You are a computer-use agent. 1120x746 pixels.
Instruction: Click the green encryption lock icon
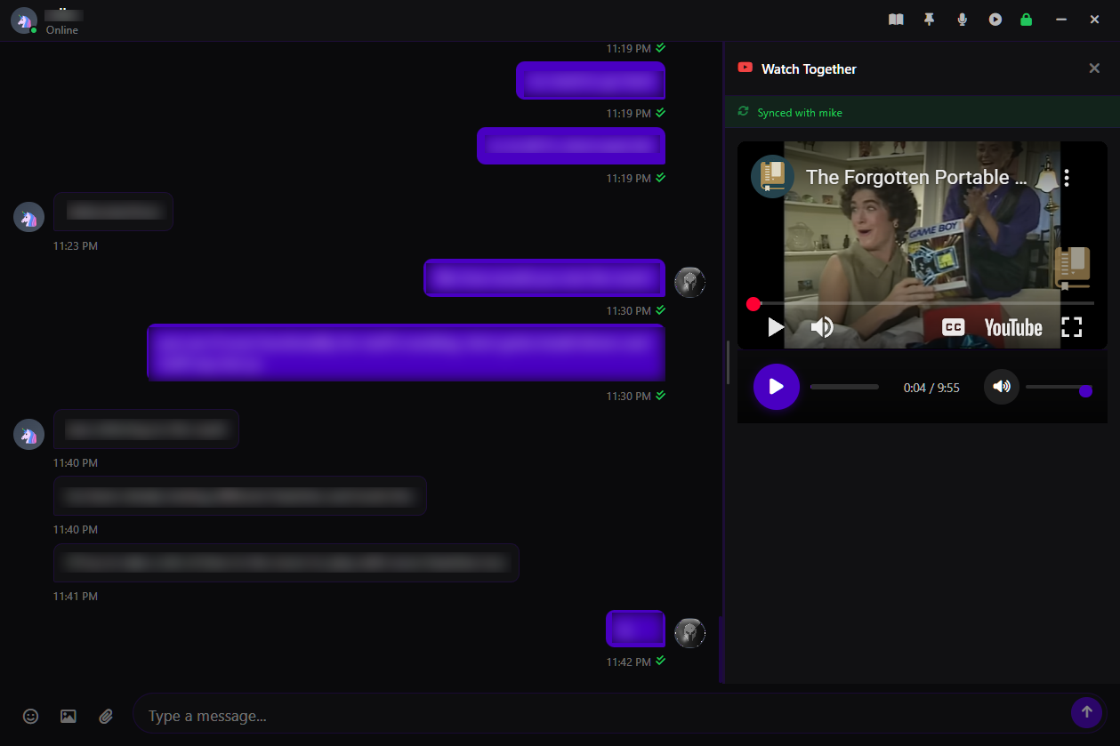(x=1027, y=19)
